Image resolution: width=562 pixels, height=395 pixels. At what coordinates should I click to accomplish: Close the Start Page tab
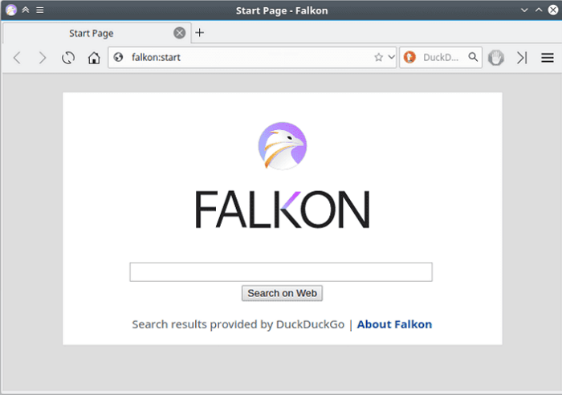180,33
